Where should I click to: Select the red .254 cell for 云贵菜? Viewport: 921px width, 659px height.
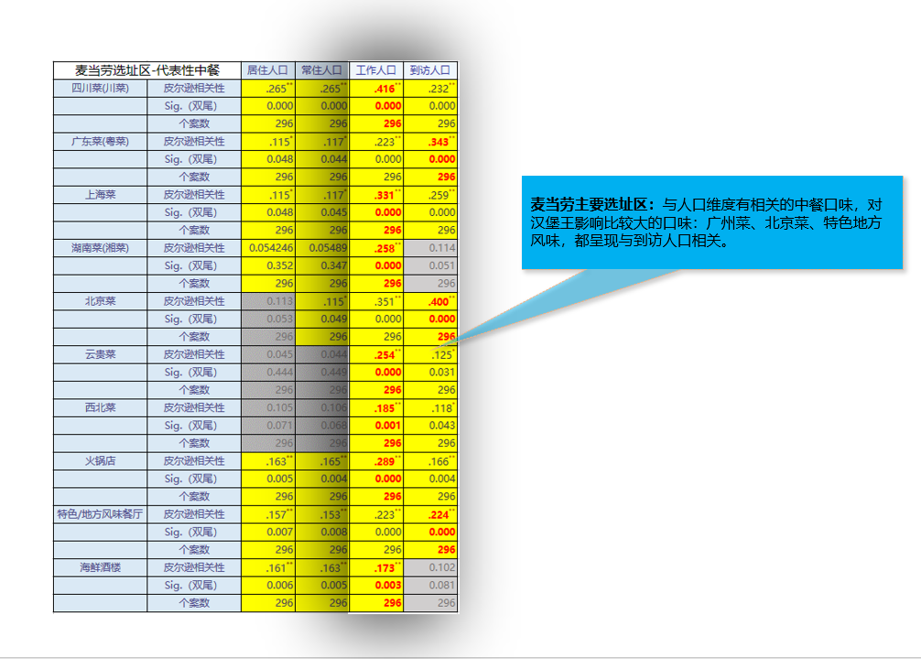pyautogui.click(x=376, y=354)
